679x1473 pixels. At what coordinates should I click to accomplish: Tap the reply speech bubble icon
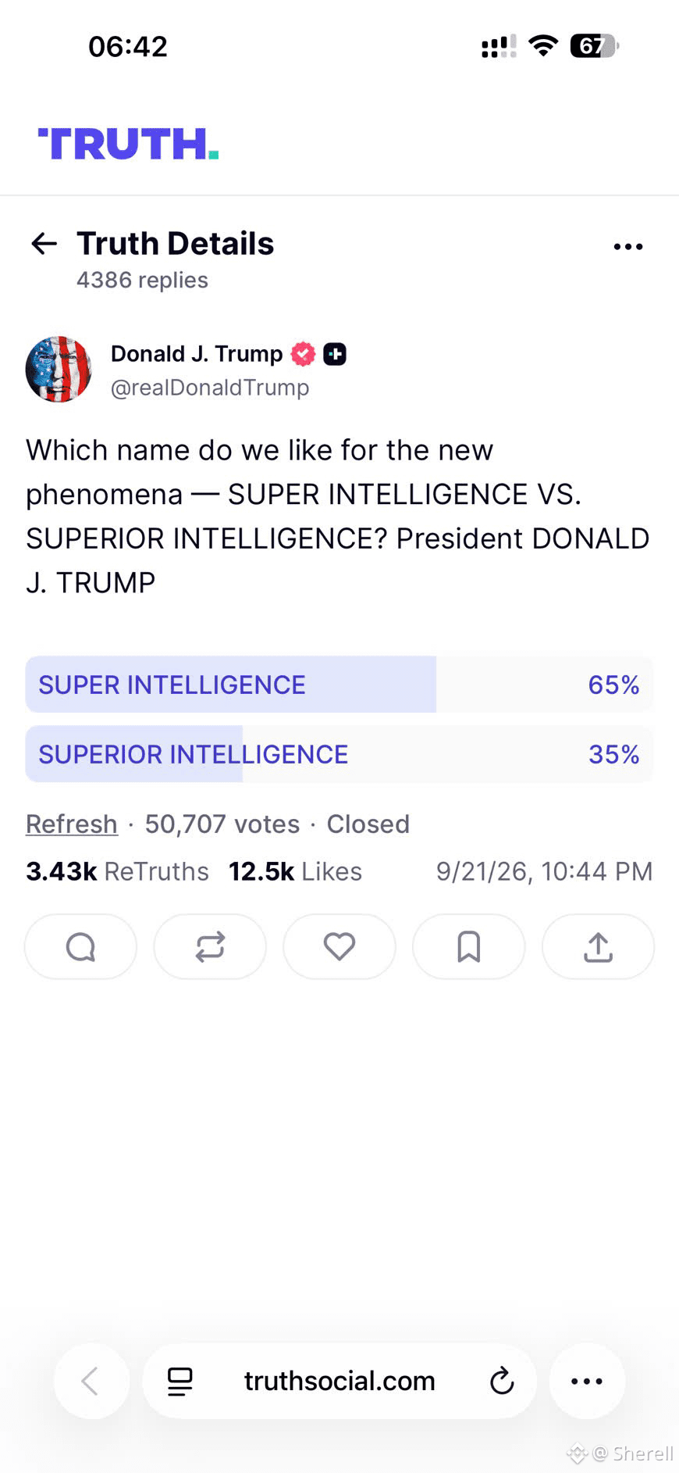(x=80, y=947)
